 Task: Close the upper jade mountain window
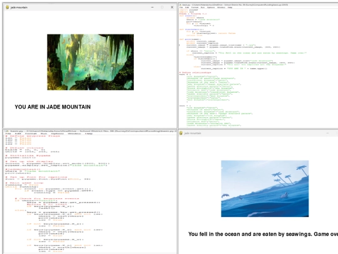pyautogui.click(x=172, y=7)
